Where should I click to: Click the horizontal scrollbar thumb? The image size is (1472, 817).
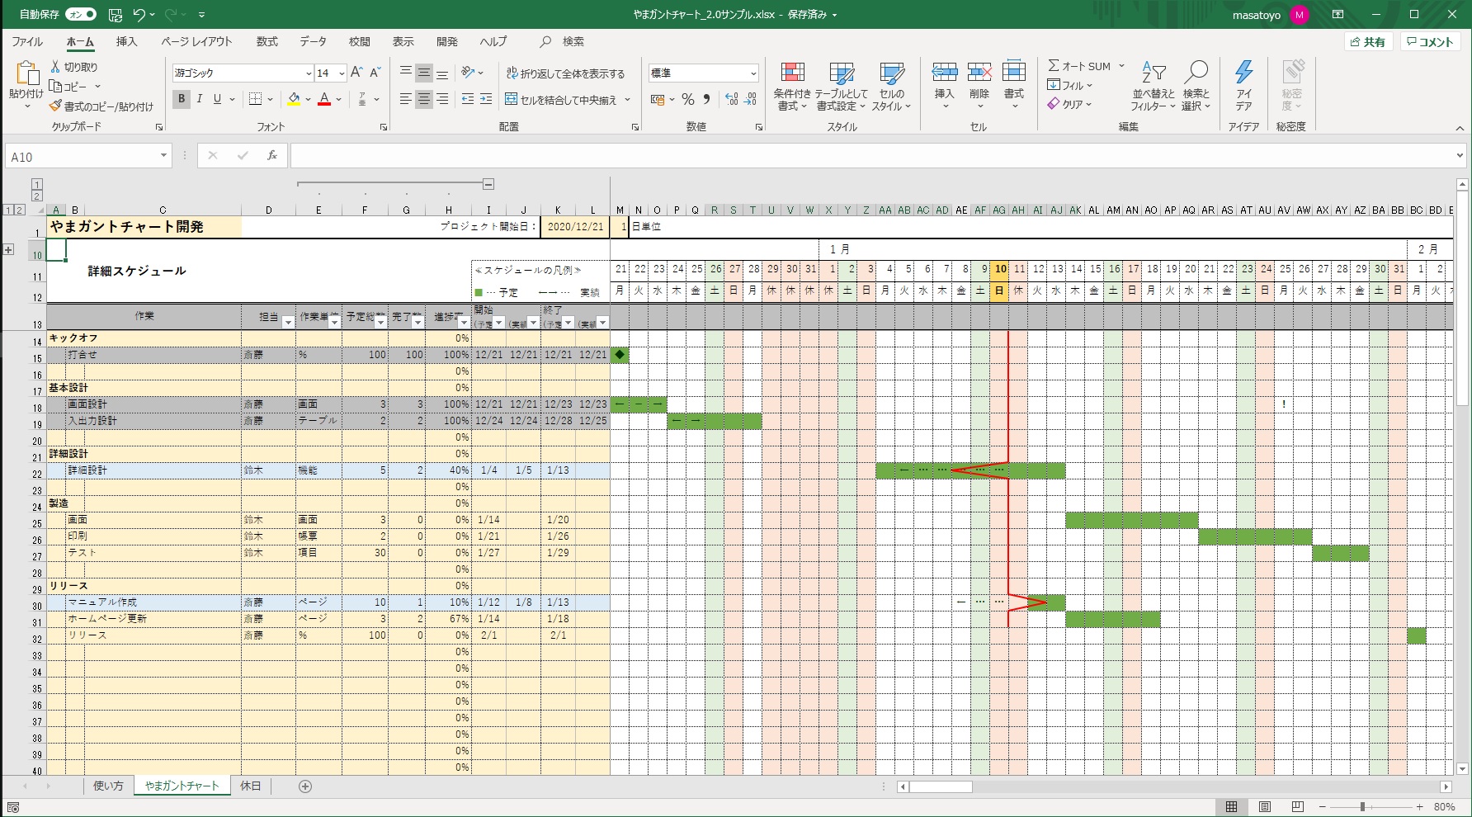tap(941, 786)
